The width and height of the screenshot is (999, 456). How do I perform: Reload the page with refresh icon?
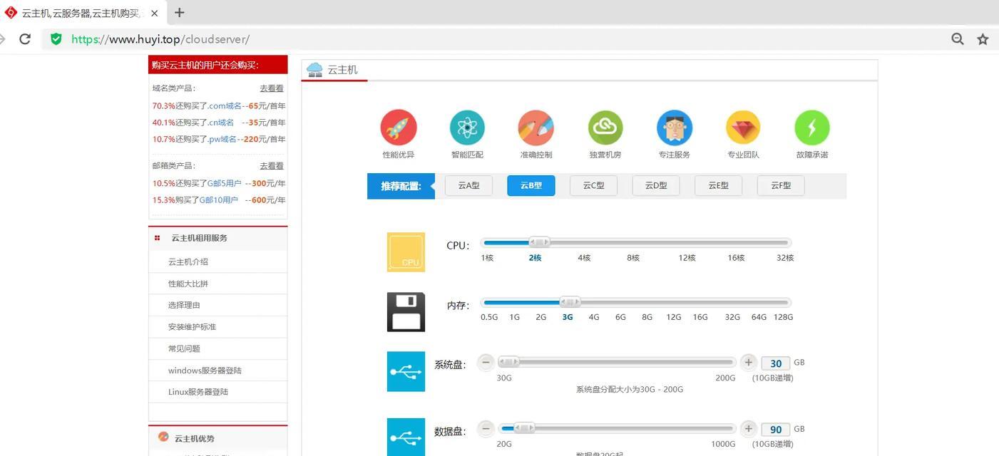(x=25, y=39)
